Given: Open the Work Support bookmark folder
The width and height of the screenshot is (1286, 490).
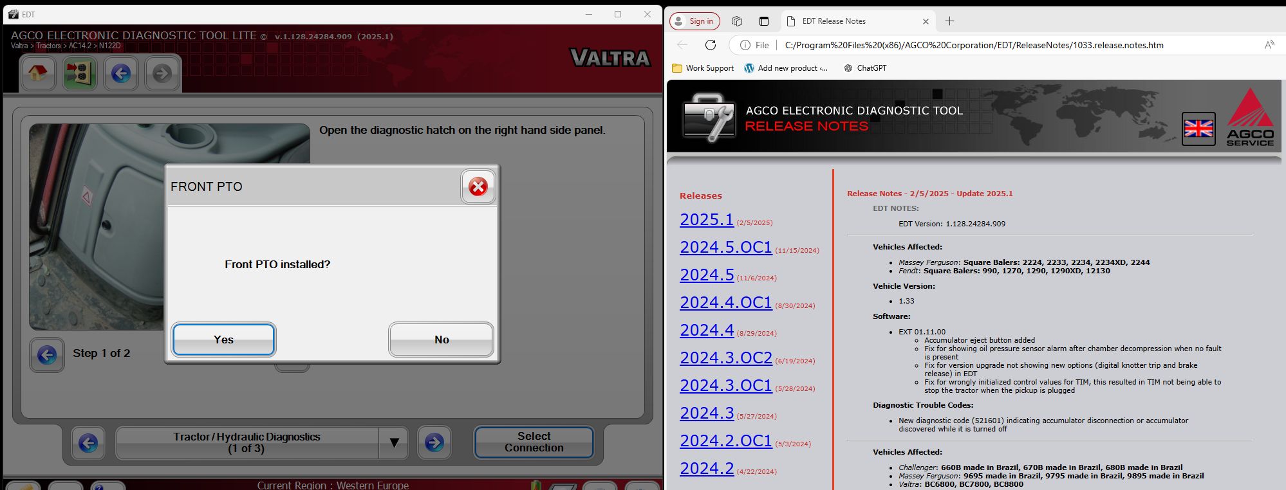Looking at the screenshot, I should pyautogui.click(x=702, y=68).
